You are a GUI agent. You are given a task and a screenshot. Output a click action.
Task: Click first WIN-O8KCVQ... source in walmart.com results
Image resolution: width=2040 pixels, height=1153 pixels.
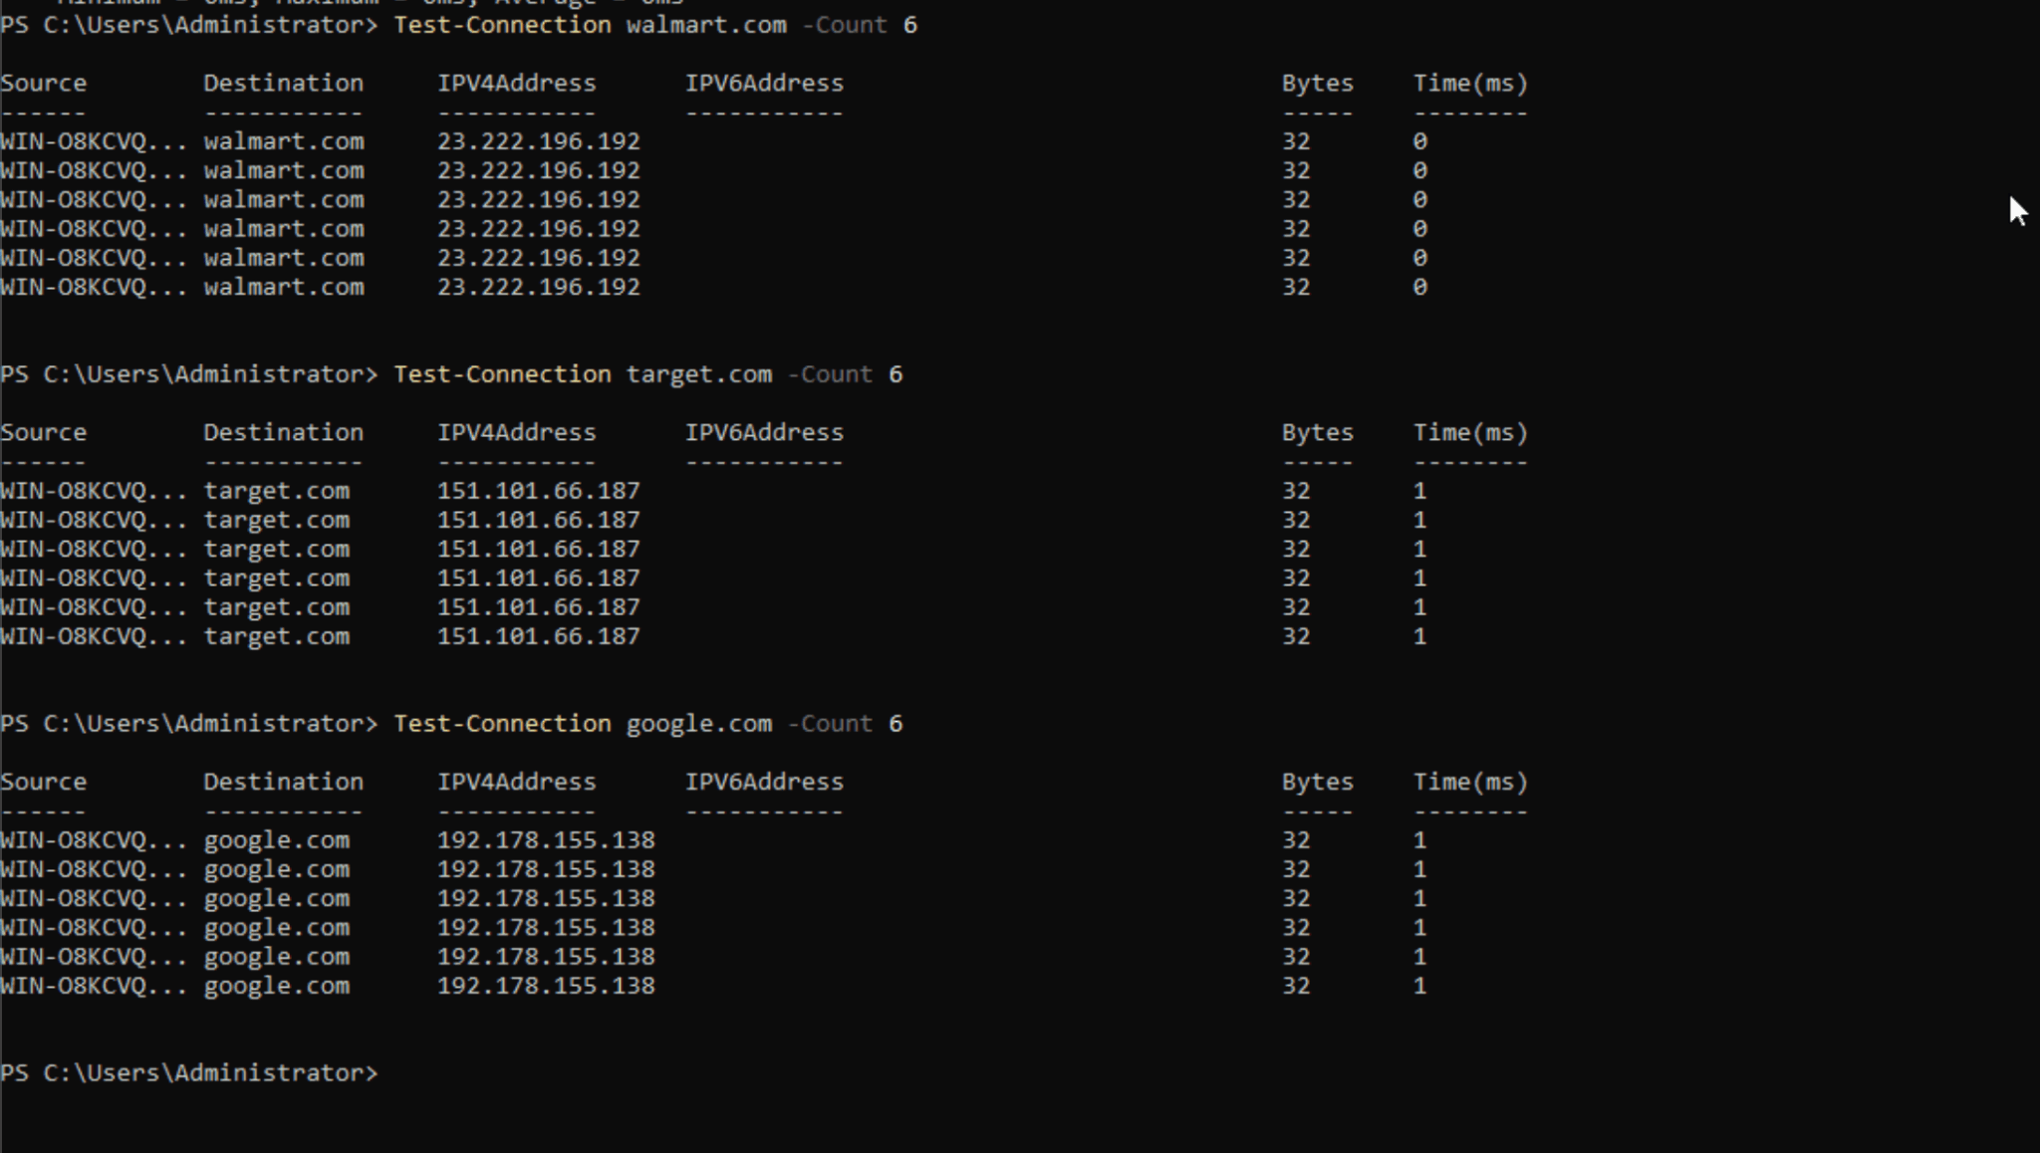pos(94,142)
